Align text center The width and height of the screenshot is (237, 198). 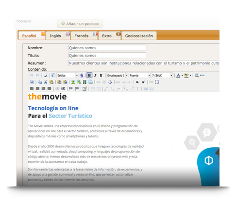tap(37, 89)
